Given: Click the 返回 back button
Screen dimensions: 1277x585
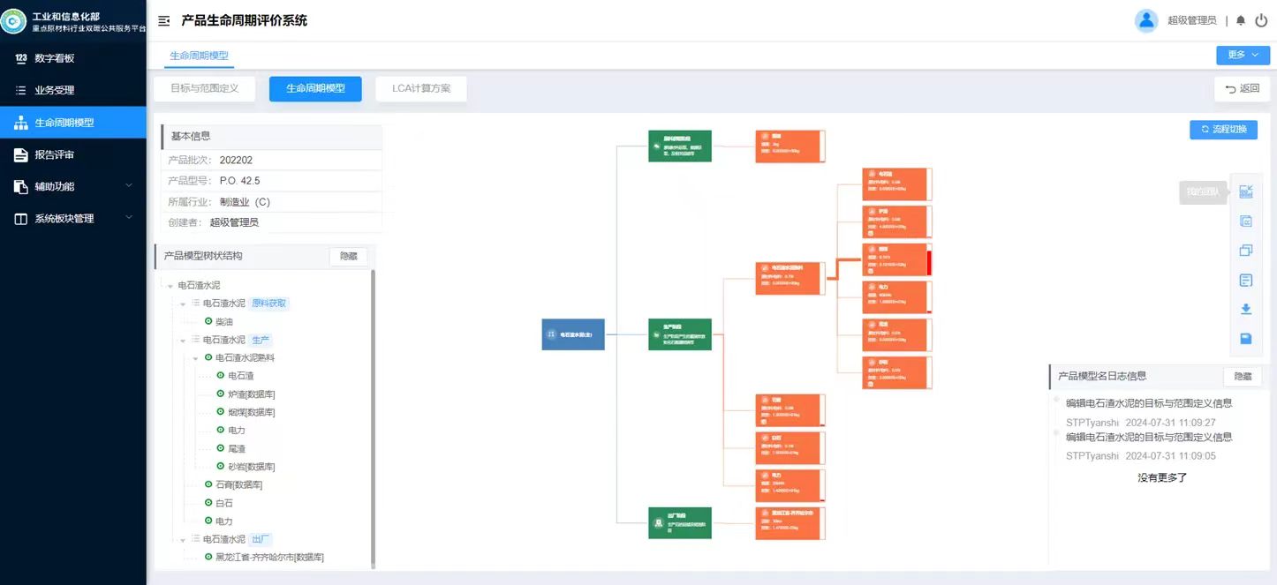Looking at the screenshot, I should 1242,88.
